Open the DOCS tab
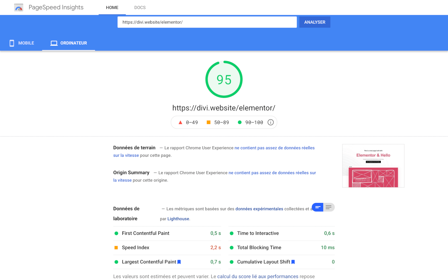448x280 pixels. pyautogui.click(x=140, y=7)
